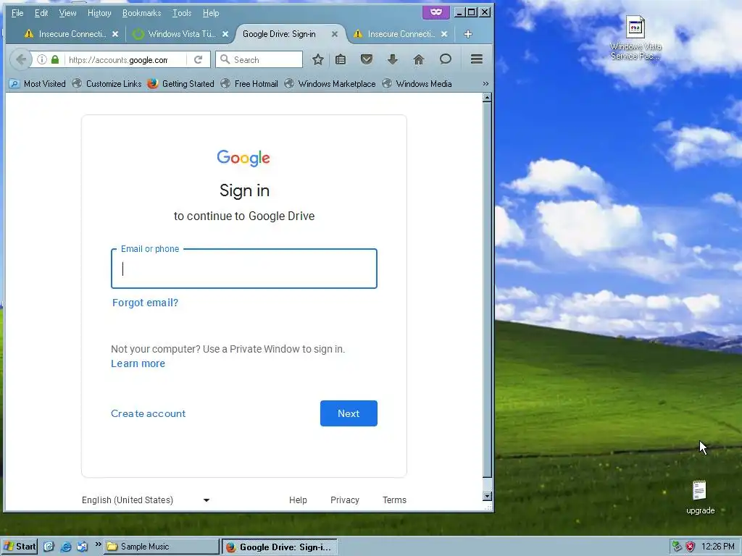Open the Windows Media bookmark
Image resolution: width=742 pixels, height=556 pixels.
coord(417,84)
